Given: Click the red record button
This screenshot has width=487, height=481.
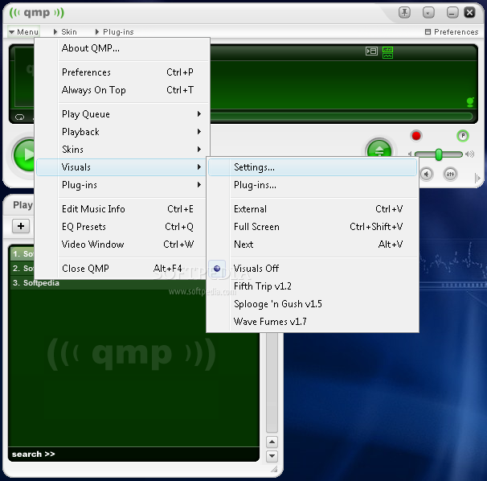Looking at the screenshot, I should click(416, 136).
